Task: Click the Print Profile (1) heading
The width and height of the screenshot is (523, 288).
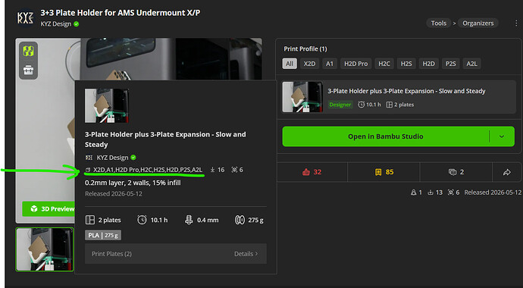Action: pyautogui.click(x=305, y=49)
